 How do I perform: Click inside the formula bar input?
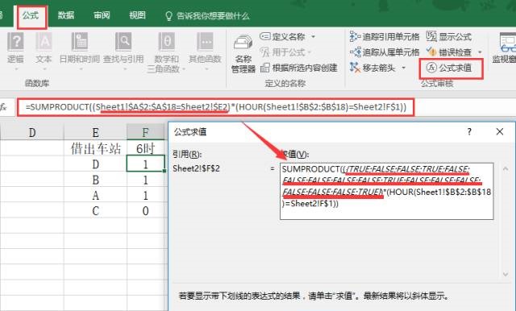(216, 107)
